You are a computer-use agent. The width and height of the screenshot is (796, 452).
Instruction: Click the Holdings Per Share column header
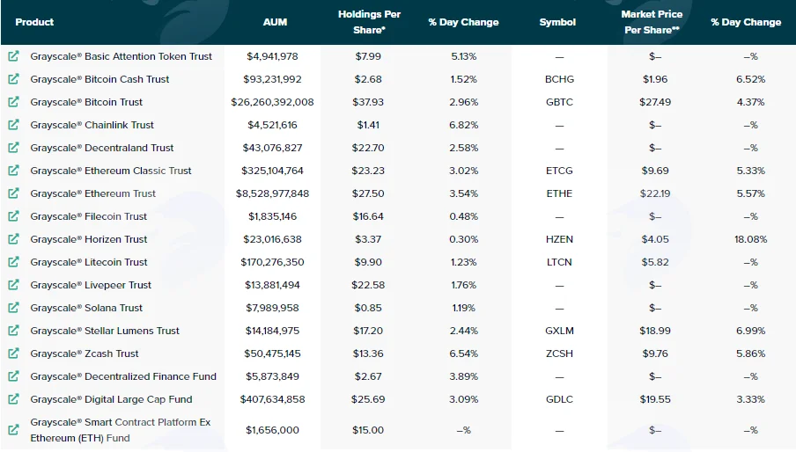click(369, 22)
